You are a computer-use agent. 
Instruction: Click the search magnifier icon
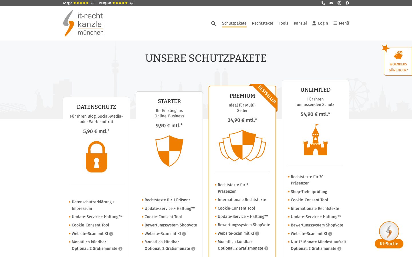(213, 23)
